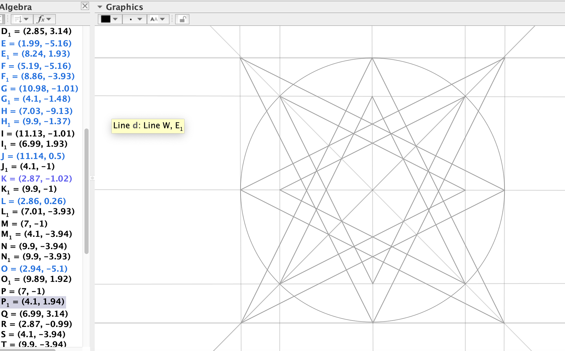The height and width of the screenshot is (351, 565).
Task: Select point G = (10.98, -1.01)
Action: click(39, 88)
